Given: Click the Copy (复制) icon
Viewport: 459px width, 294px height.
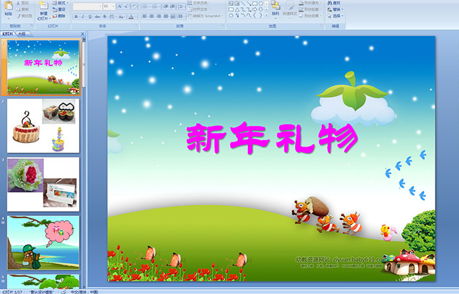Looking at the screenshot, I should (x=18, y=9).
